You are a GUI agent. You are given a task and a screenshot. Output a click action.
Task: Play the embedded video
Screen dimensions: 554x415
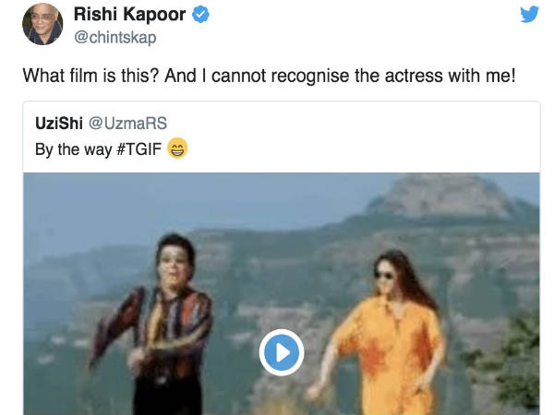click(x=281, y=351)
